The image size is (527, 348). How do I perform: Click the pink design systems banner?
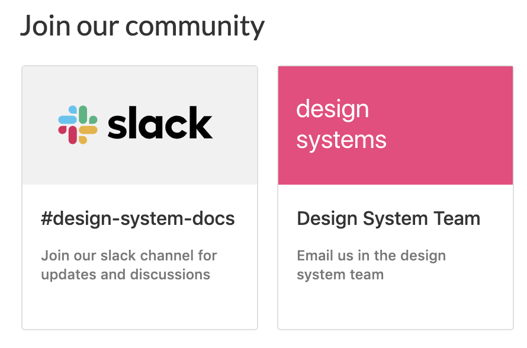click(396, 125)
